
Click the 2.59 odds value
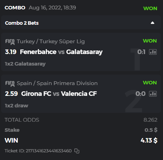click(x=12, y=94)
